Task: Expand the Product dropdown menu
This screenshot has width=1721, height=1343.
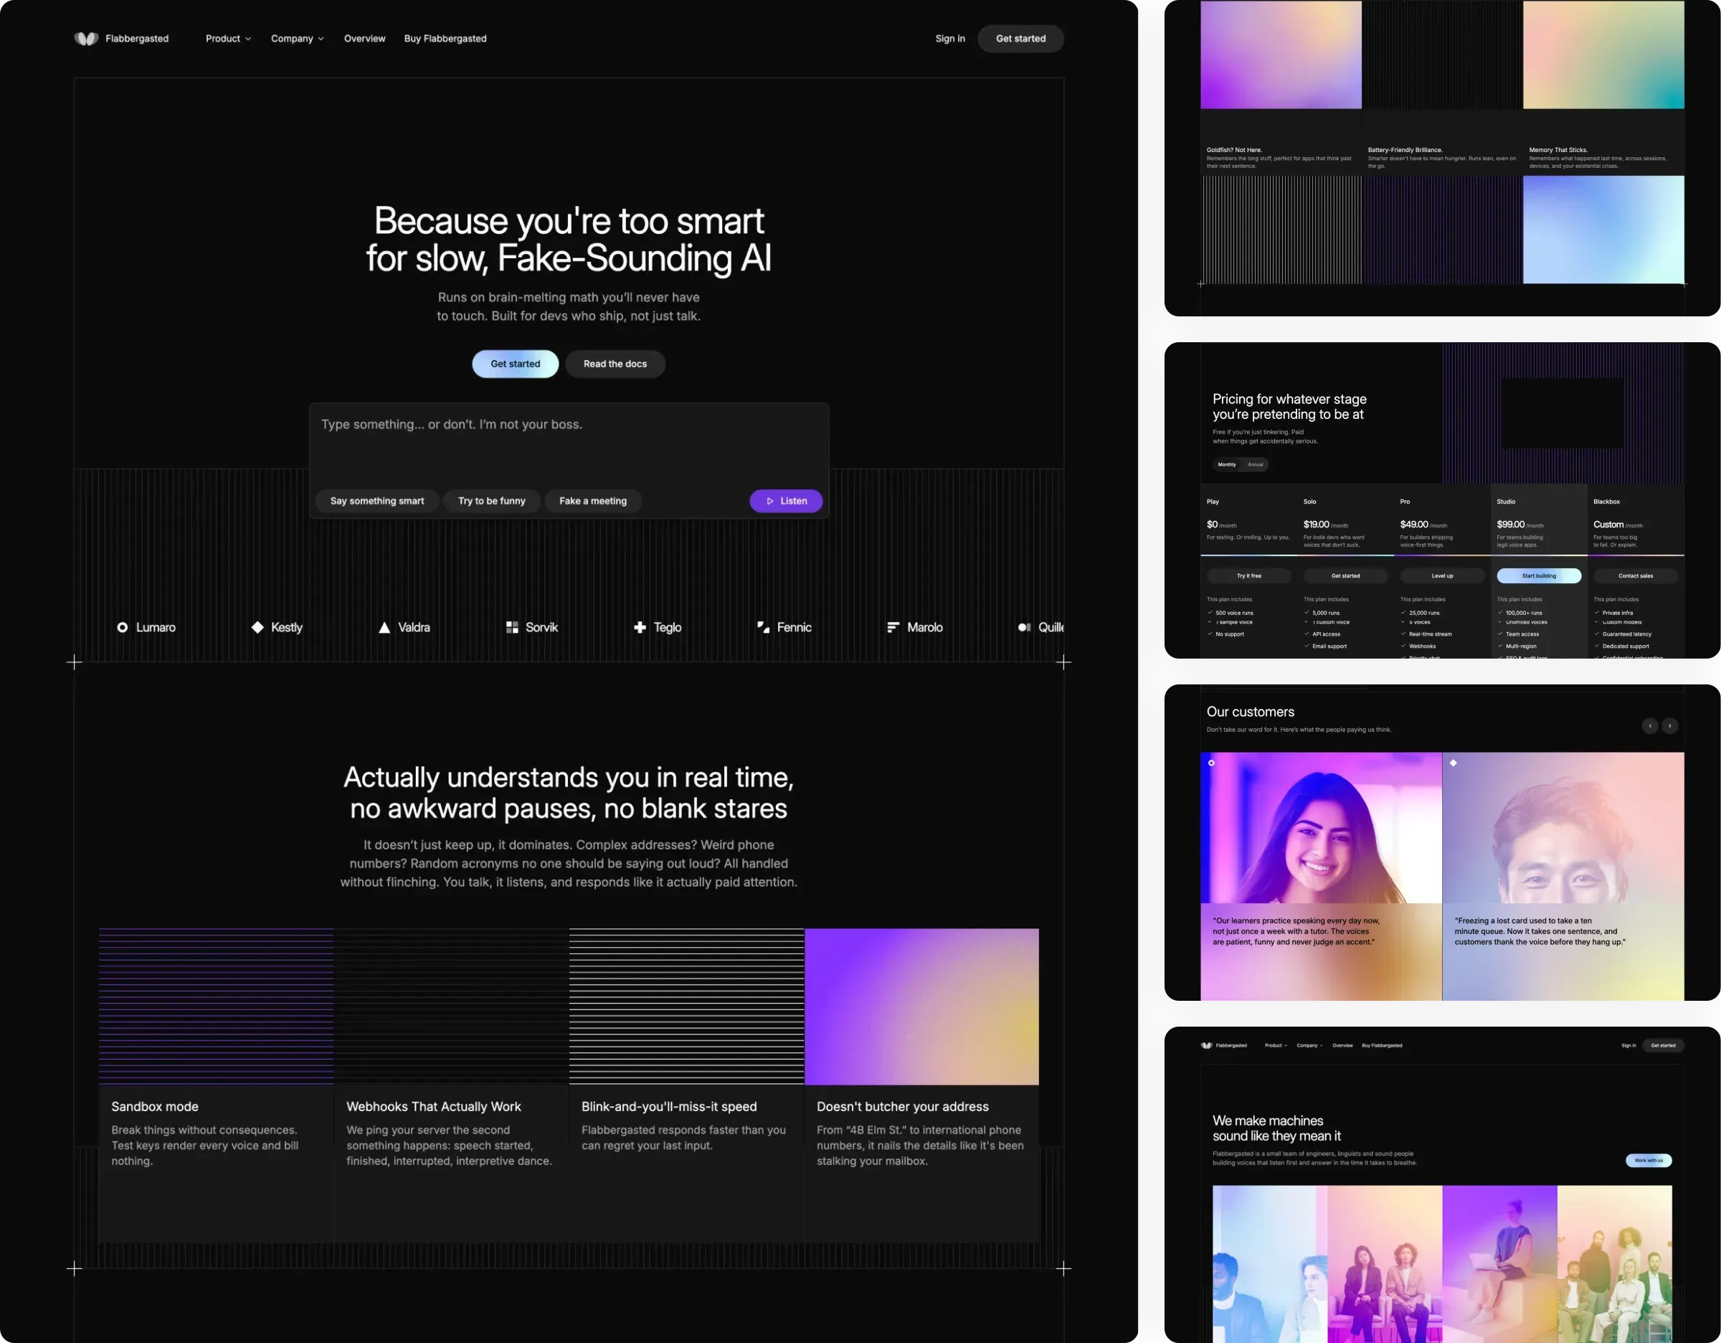Action: [x=229, y=39]
